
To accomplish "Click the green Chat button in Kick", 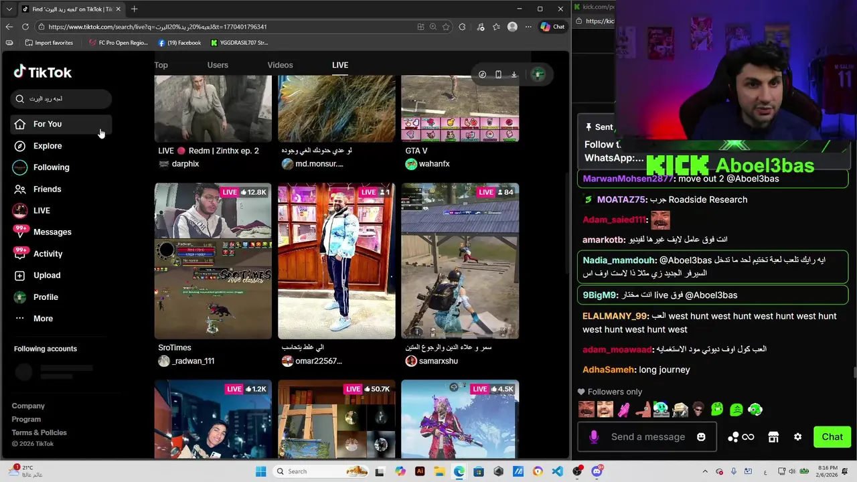I will (832, 437).
